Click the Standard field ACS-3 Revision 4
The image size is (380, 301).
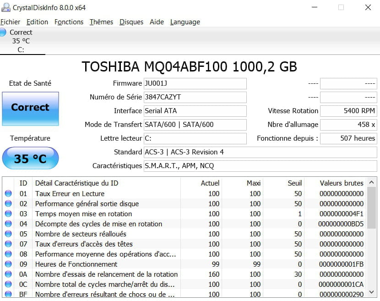pos(261,152)
